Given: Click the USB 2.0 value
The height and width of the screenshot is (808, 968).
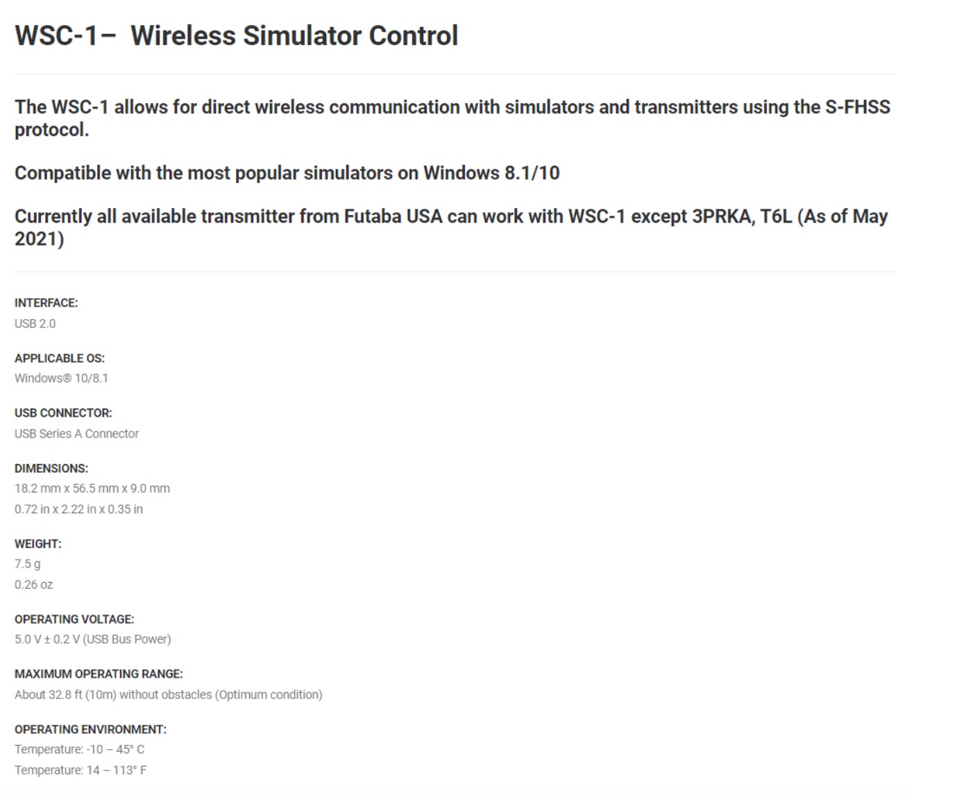Looking at the screenshot, I should (x=35, y=323).
